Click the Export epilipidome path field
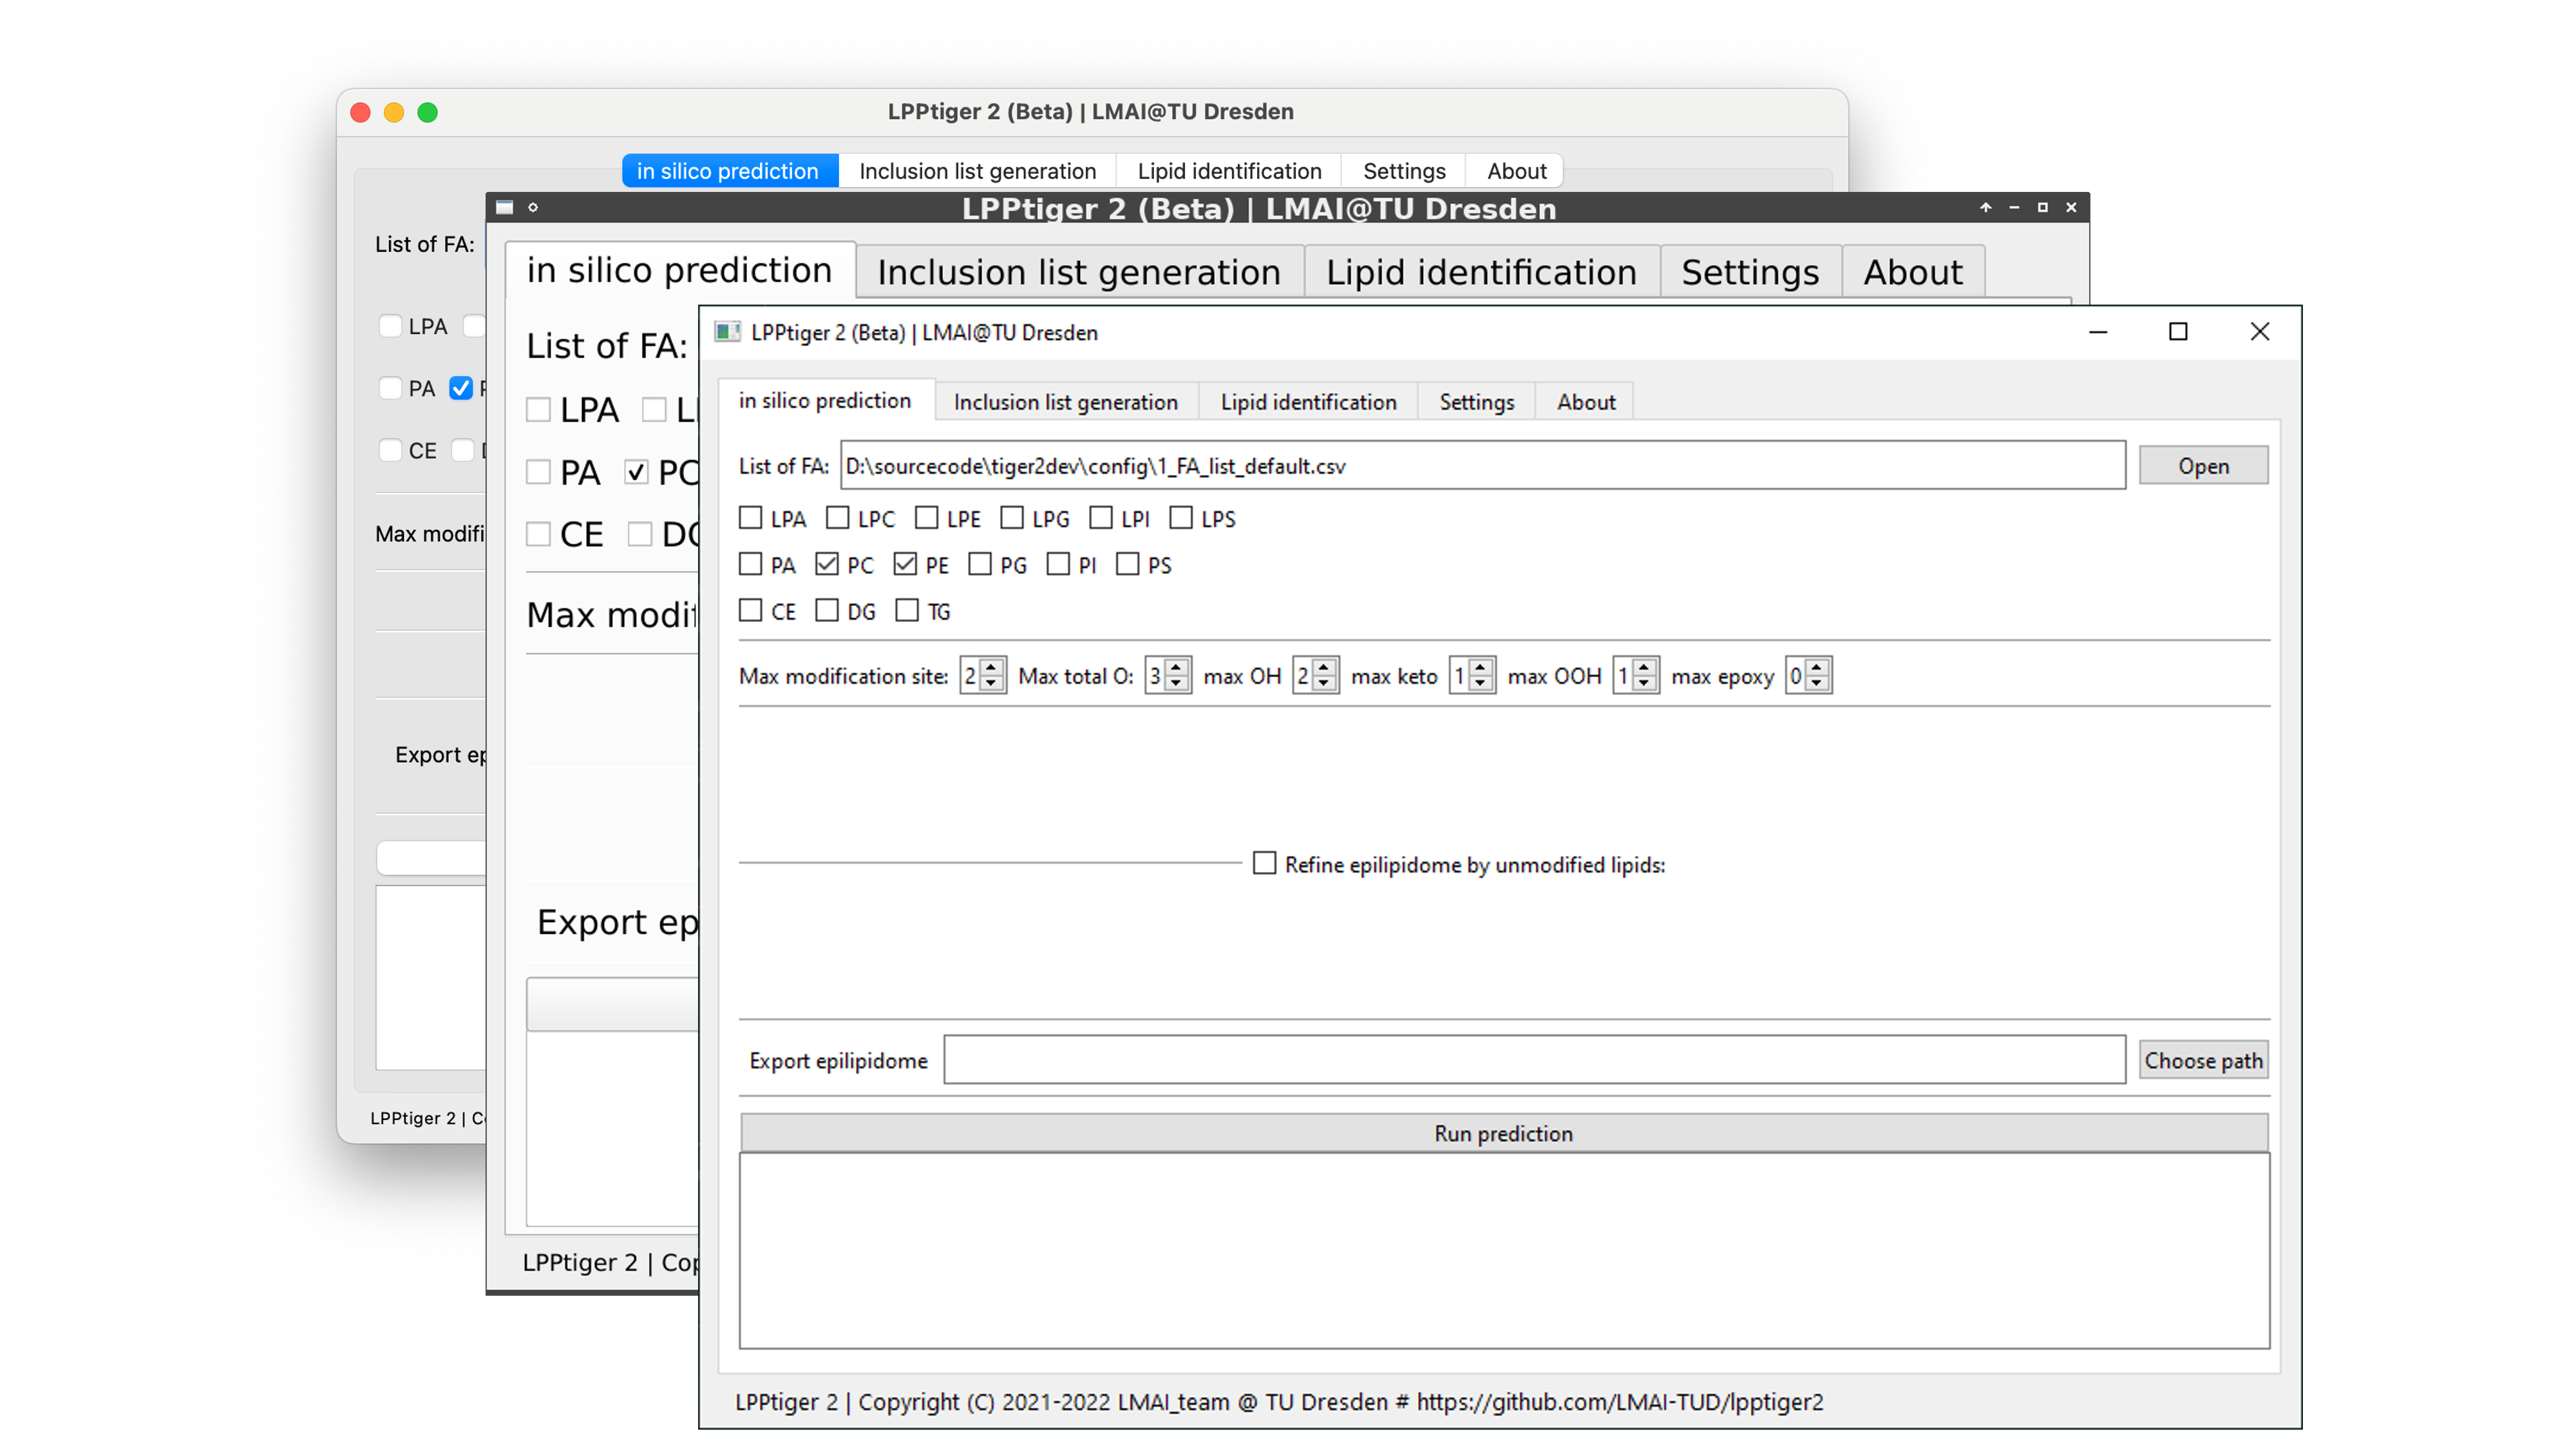 1534,1060
